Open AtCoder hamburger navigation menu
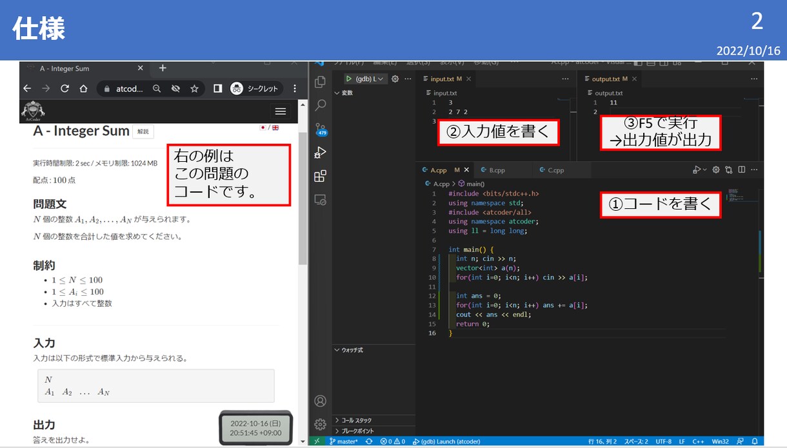 coord(280,111)
